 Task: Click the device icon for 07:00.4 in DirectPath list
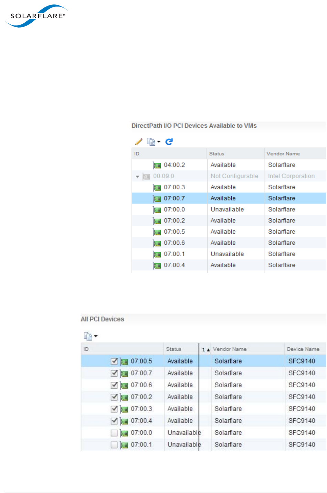(157, 265)
